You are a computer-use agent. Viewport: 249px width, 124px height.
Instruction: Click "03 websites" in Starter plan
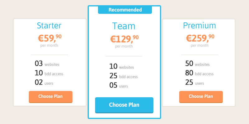pos(47,64)
